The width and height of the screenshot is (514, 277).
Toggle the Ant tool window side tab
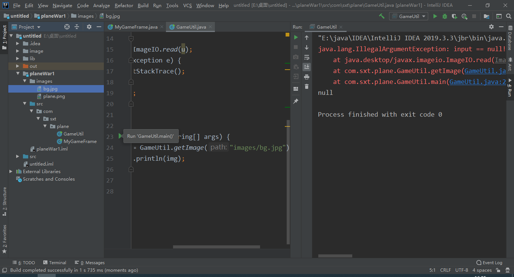510,65
